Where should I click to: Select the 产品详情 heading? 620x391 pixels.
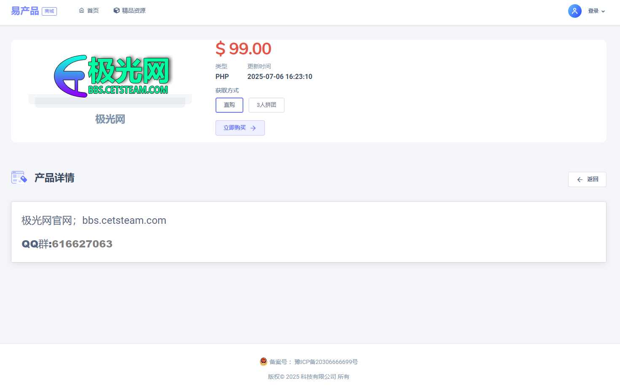point(54,178)
